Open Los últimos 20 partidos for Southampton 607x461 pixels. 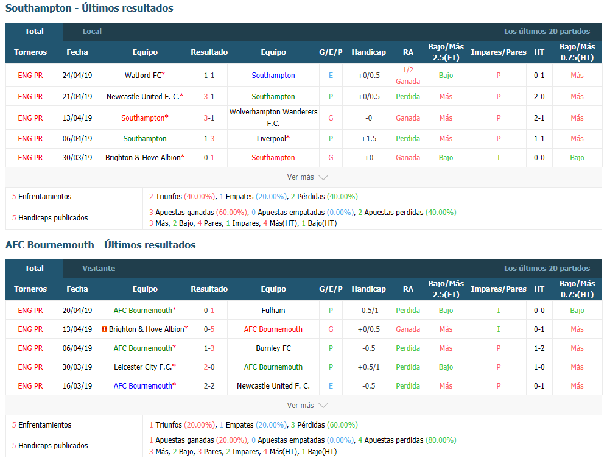coord(547,31)
